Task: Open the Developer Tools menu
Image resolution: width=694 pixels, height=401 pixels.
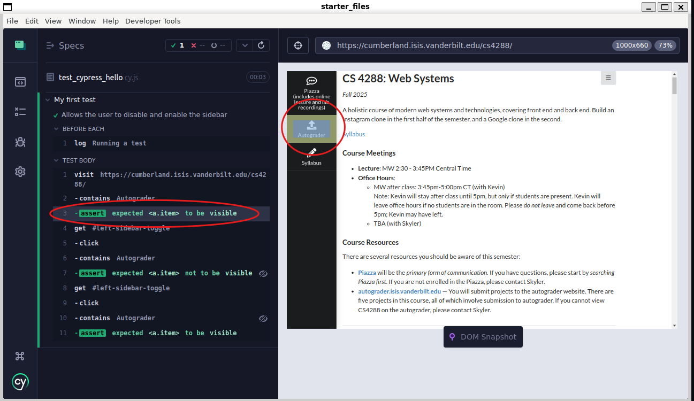Action: tap(152, 21)
